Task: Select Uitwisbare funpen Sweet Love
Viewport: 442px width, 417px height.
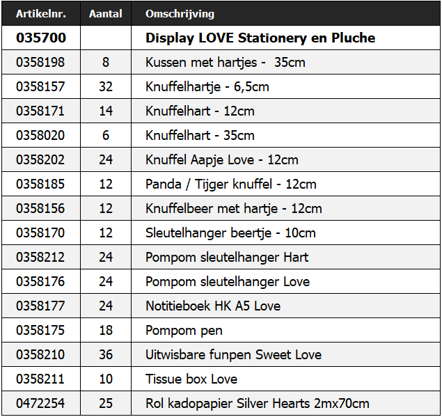Action: pos(233,354)
